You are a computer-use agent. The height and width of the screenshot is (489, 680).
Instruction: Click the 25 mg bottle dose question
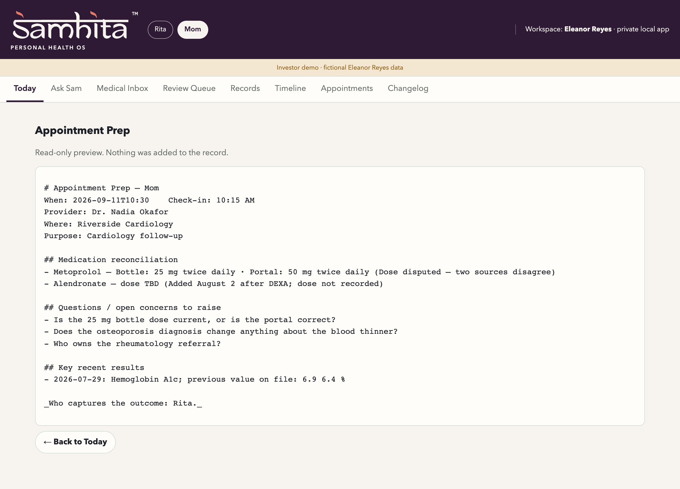[x=190, y=320]
